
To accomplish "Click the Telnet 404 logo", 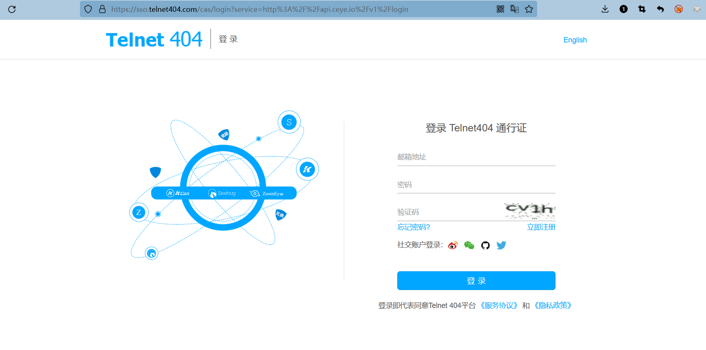I will coord(154,40).
